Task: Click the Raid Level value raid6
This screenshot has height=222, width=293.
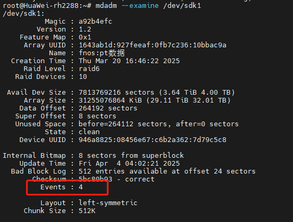Action: click(89, 69)
